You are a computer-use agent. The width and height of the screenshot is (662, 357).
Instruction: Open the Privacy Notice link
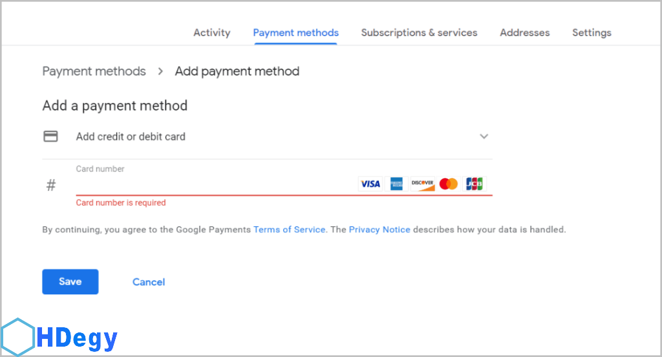(x=379, y=230)
